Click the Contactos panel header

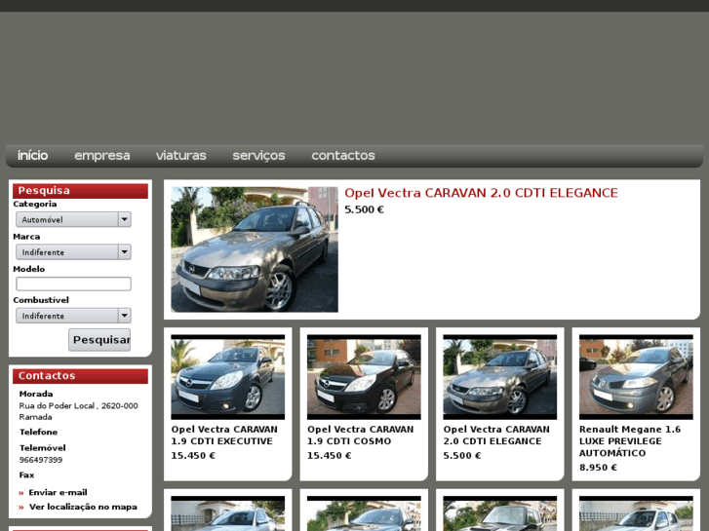click(x=80, y=376)
